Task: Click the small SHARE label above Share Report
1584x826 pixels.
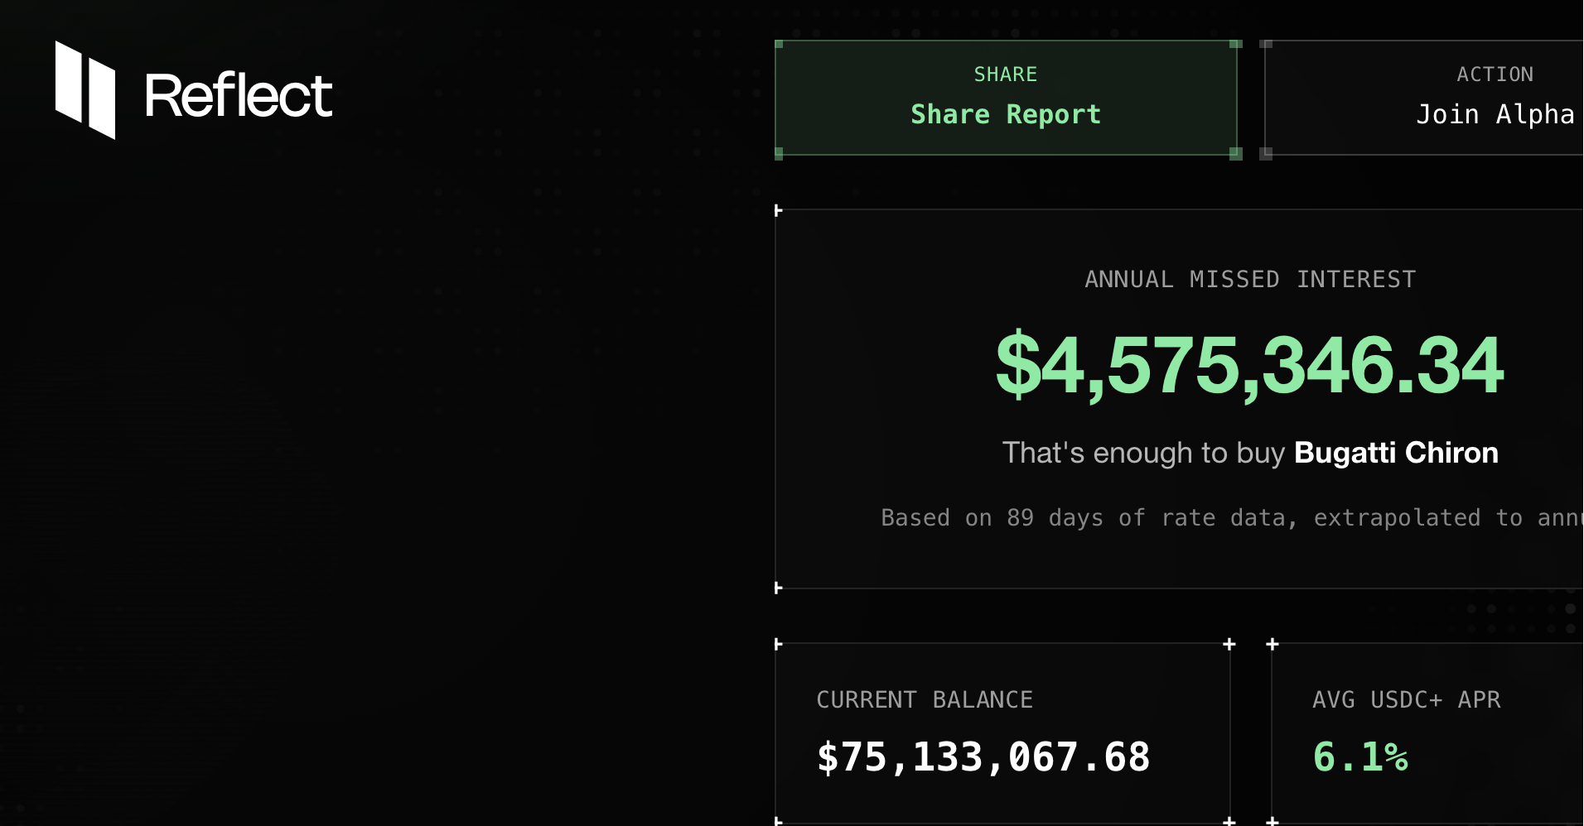Action: coord(1005,74)
